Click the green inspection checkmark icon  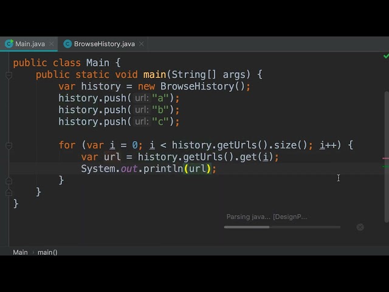(386, 56)
